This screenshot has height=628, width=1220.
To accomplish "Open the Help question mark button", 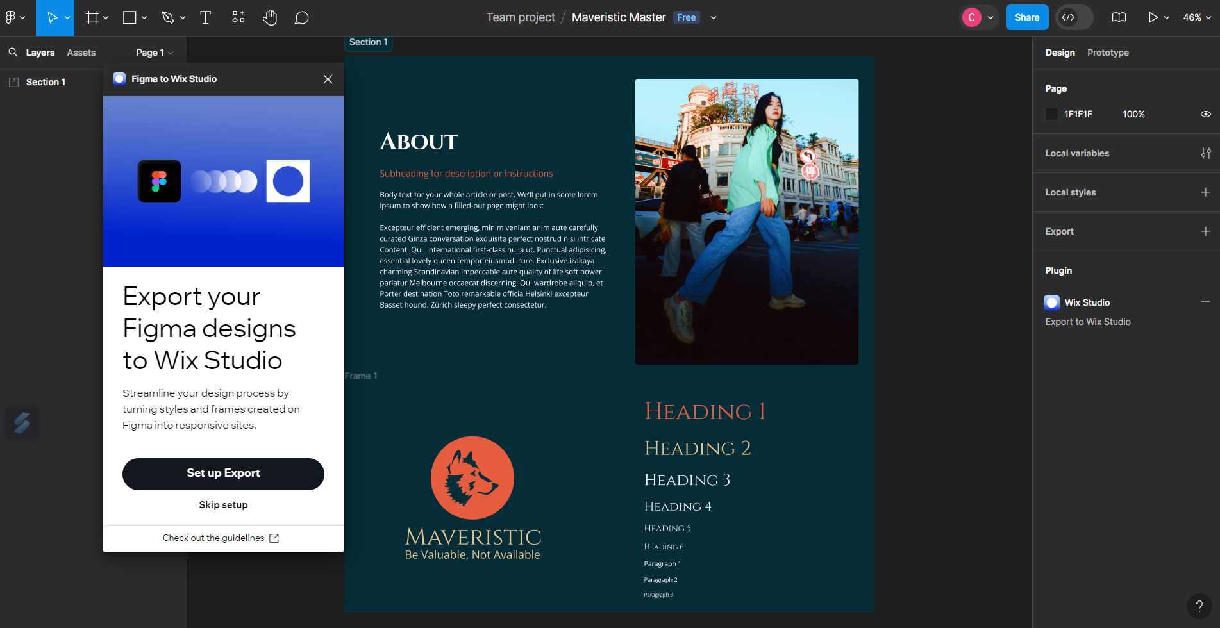I will pyautogui.click(x=1199, y=606).
